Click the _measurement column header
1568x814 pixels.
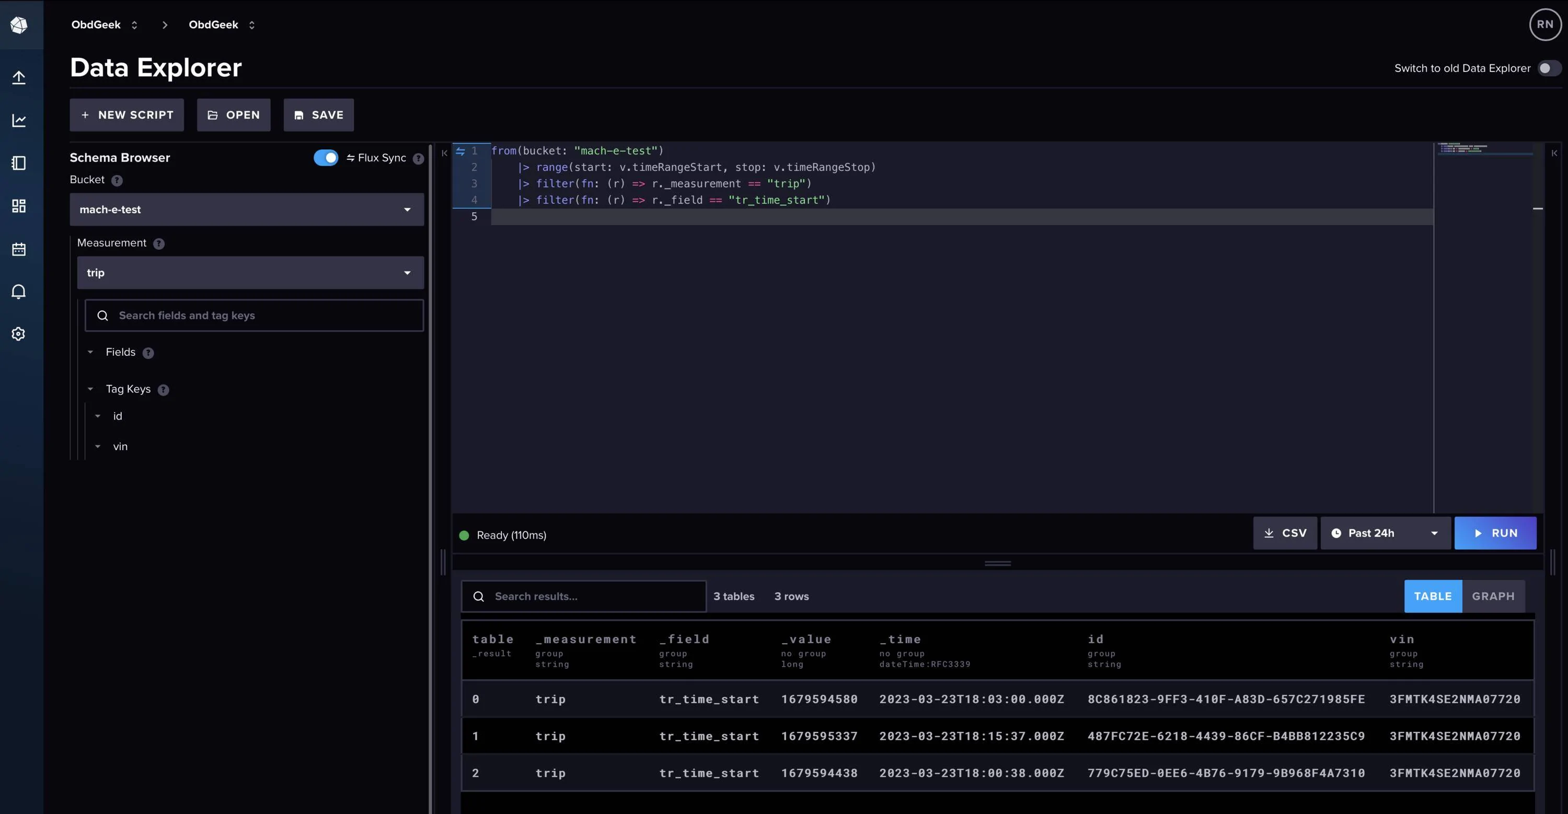pyautogui.click(x=585, y=639)
